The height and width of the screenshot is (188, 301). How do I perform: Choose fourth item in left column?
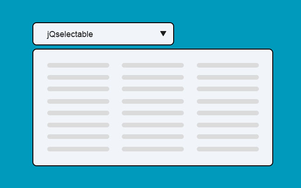[78, 101]
